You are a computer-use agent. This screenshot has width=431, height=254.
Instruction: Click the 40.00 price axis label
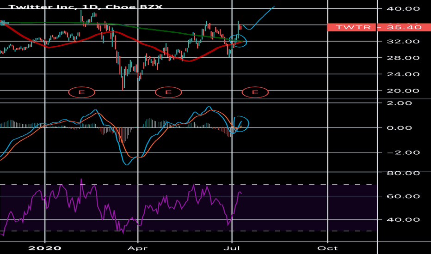coord(403,9)
